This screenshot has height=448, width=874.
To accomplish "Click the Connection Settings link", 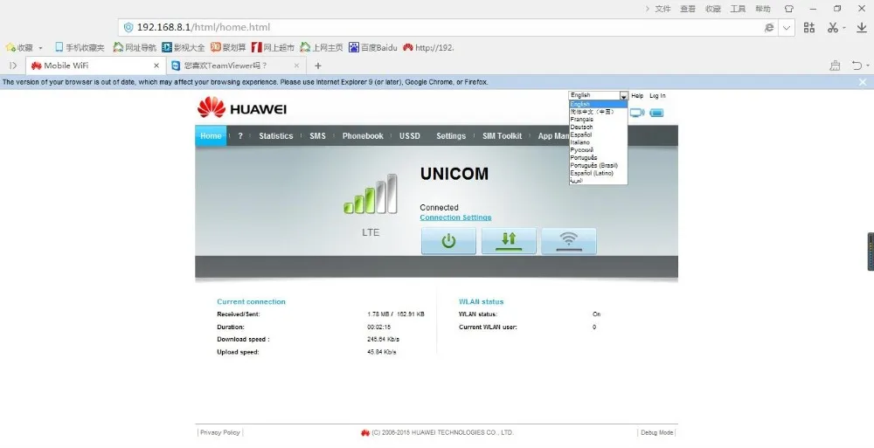I will click(x=455, y=217).
